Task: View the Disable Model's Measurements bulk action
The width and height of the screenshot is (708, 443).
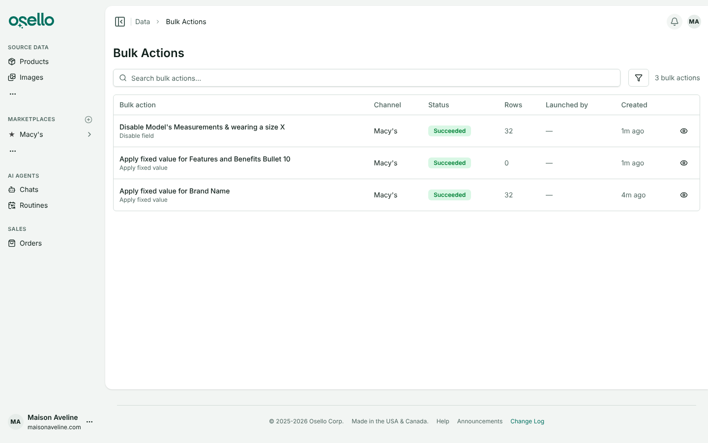Action: tap(684, 131)
